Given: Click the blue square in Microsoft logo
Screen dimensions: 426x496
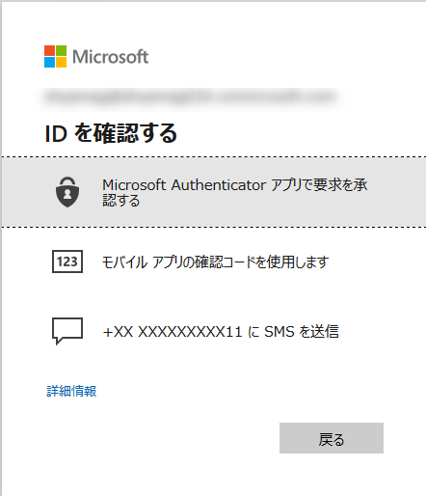Looking at the screenshot, I should tap(49, 63).
